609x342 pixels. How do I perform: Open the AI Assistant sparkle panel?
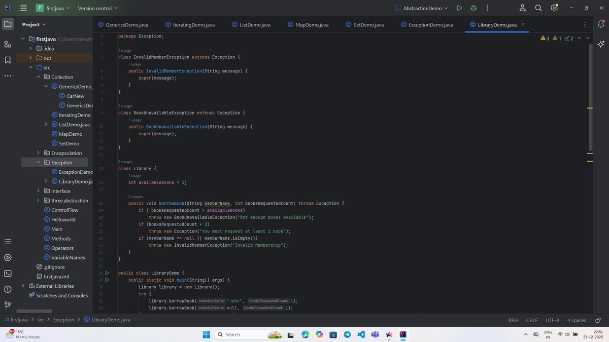coord(600,44)
